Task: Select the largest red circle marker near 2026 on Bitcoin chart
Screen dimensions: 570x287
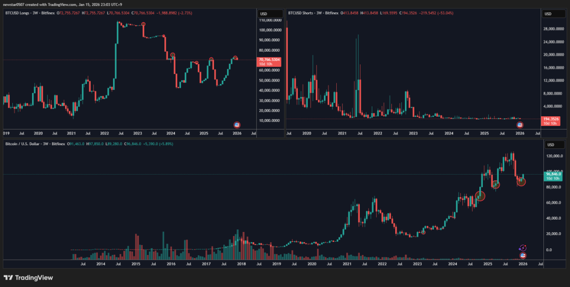Action: tap(522, 181)
